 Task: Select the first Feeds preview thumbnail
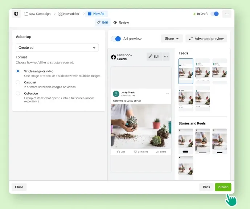(x=186, y=71)
